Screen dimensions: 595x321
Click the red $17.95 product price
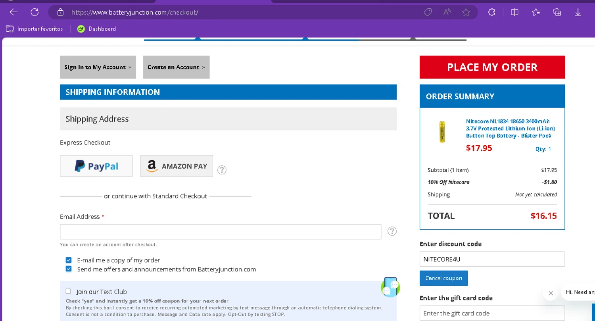click(x=479, y=148)
